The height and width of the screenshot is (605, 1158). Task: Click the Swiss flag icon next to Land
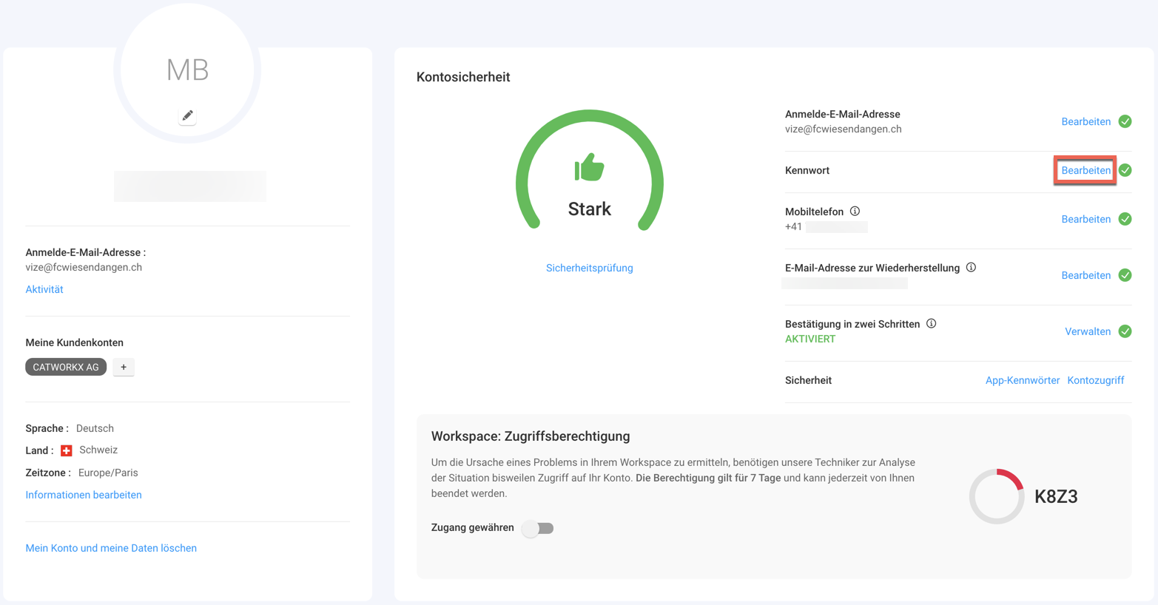[67, 450]
